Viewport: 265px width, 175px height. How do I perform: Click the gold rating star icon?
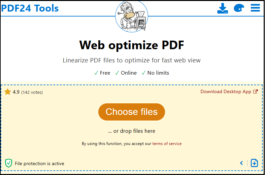tap(8, 92)
